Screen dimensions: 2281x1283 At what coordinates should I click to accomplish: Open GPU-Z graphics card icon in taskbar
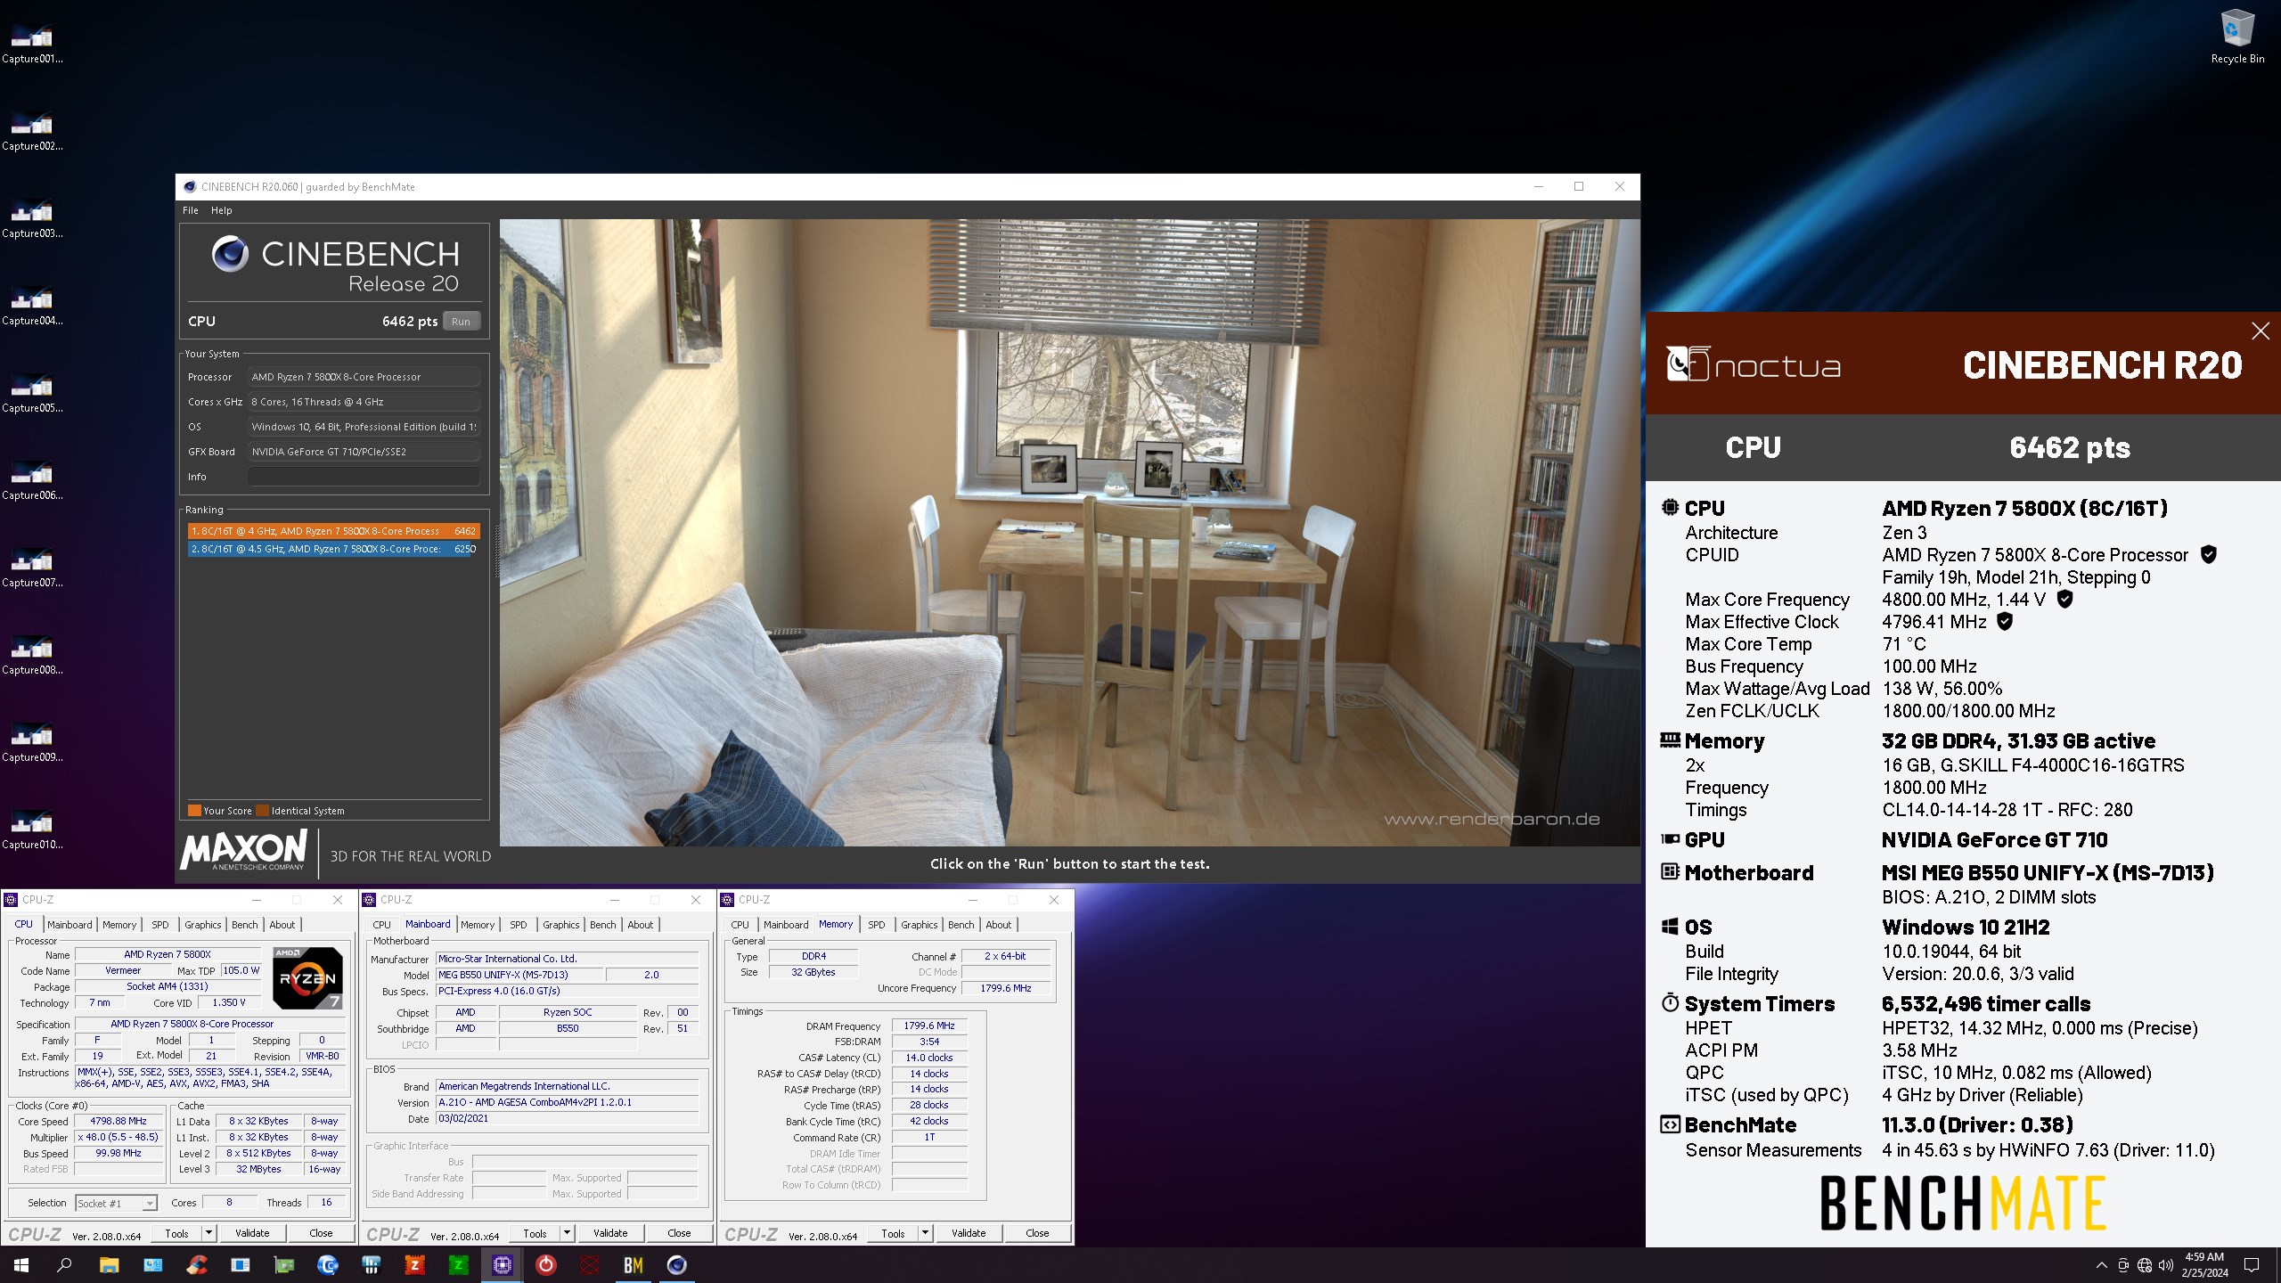[284, 1265]
